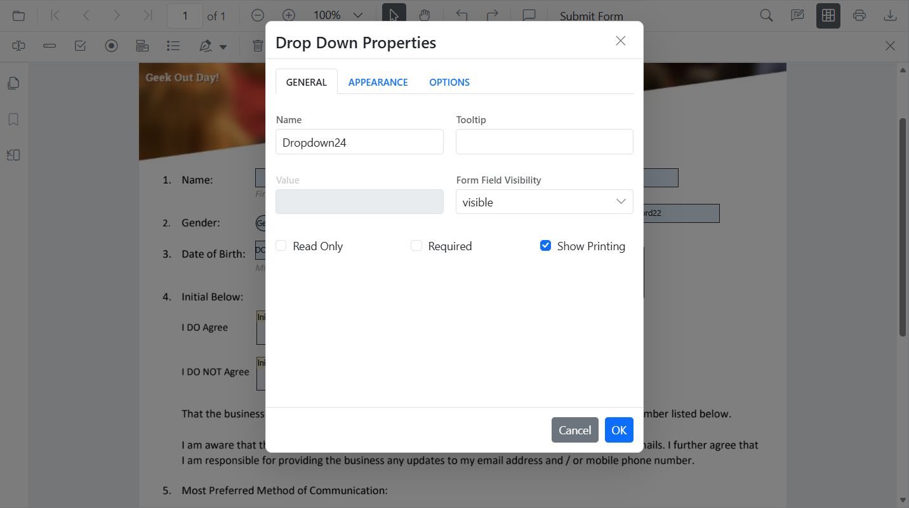Mark the field as Required
The height and width of the screenshot is (508, 909).
pyautogui.click(x=416, y=245)
